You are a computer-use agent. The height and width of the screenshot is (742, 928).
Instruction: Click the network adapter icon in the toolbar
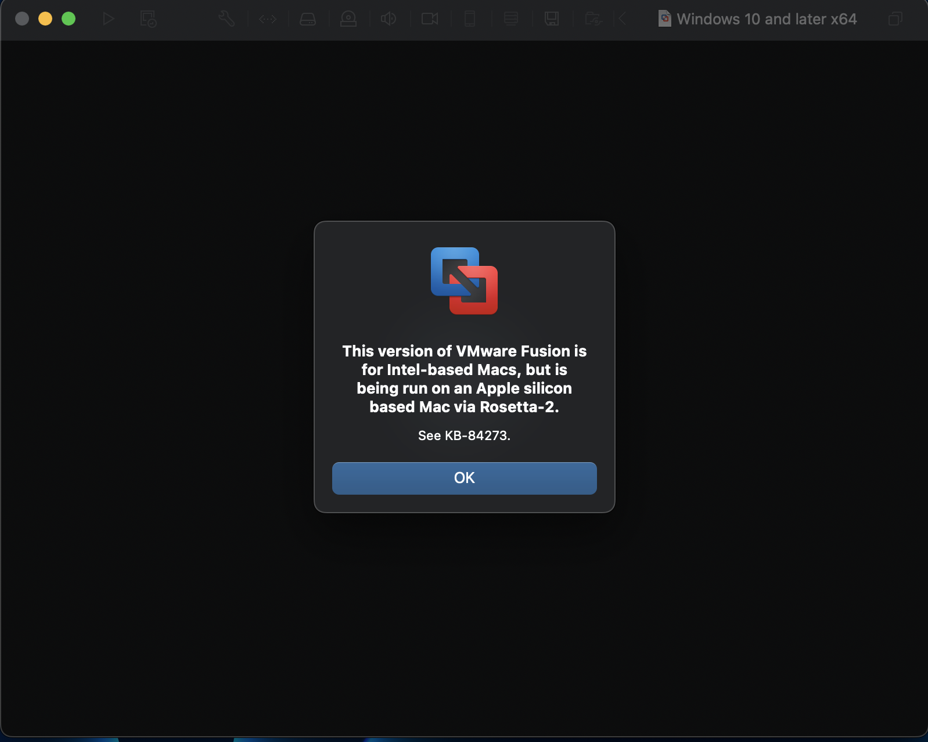[x=268, y=19]
